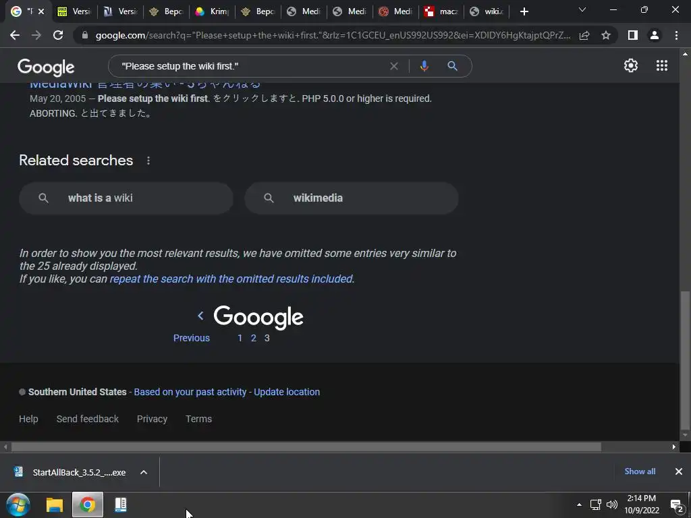Image resolution: width=691 pixels, height=518 pixels.
Task: Open volume control tray icon
Action: 611,505
